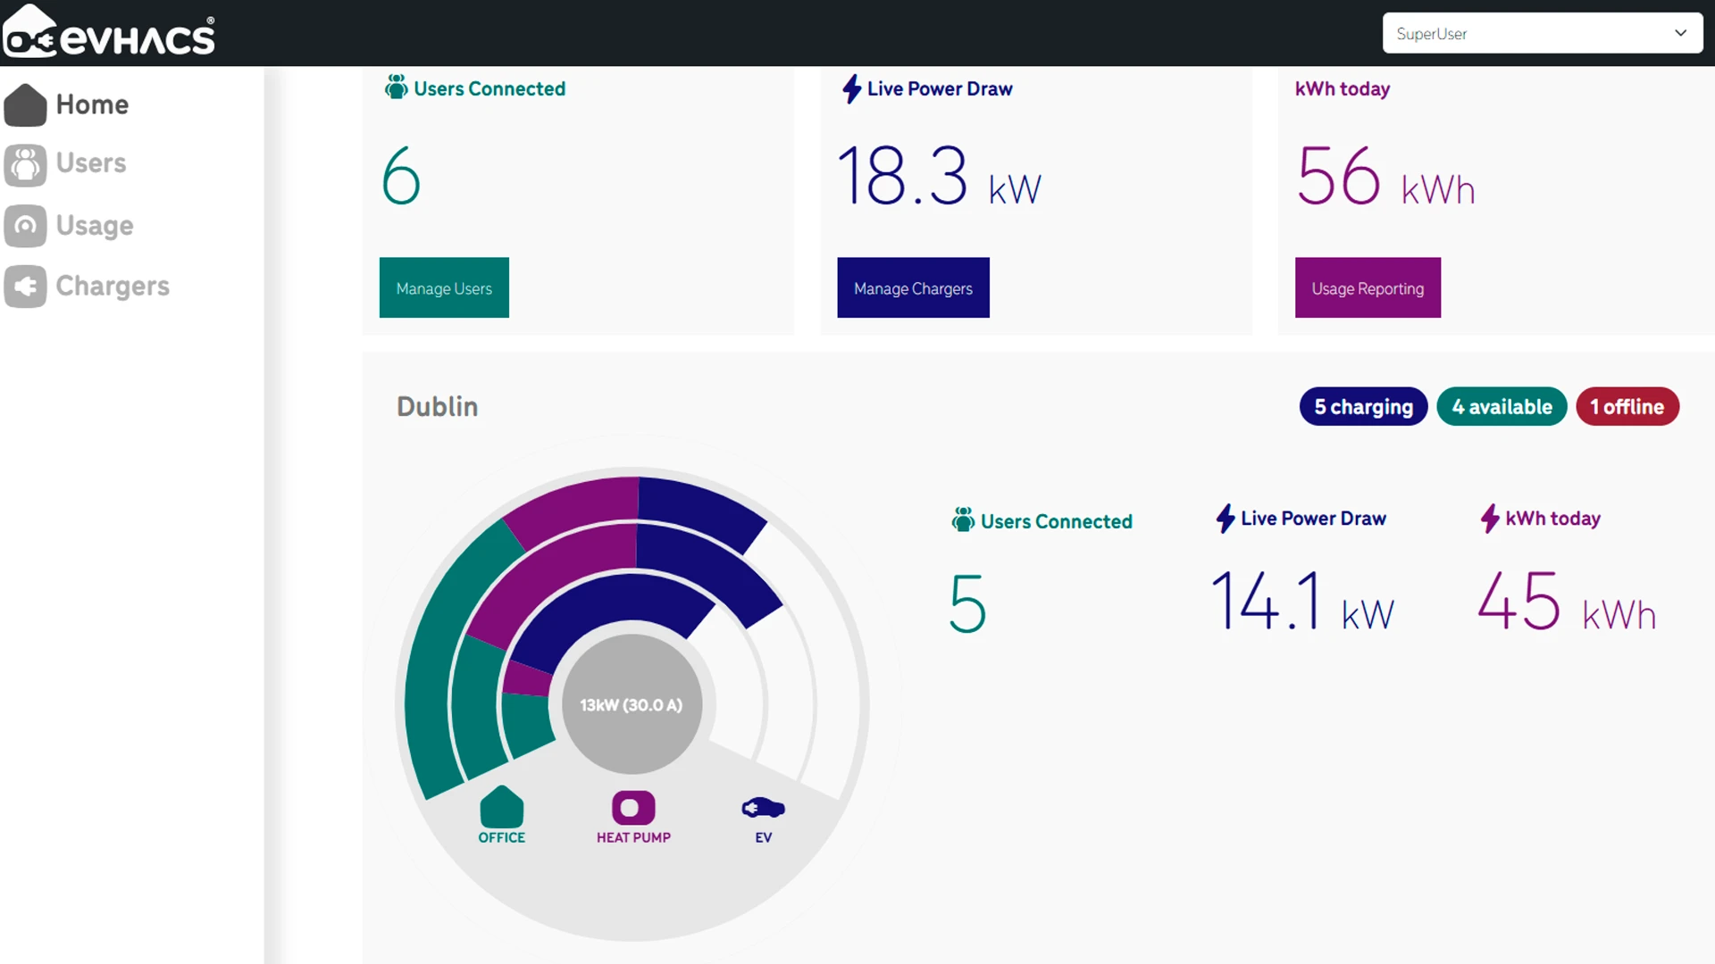1715x964 pixels.
Task: Click the Dublin kWh today bolt icon
Action: pyautogui.click(x=1490, y=519)
